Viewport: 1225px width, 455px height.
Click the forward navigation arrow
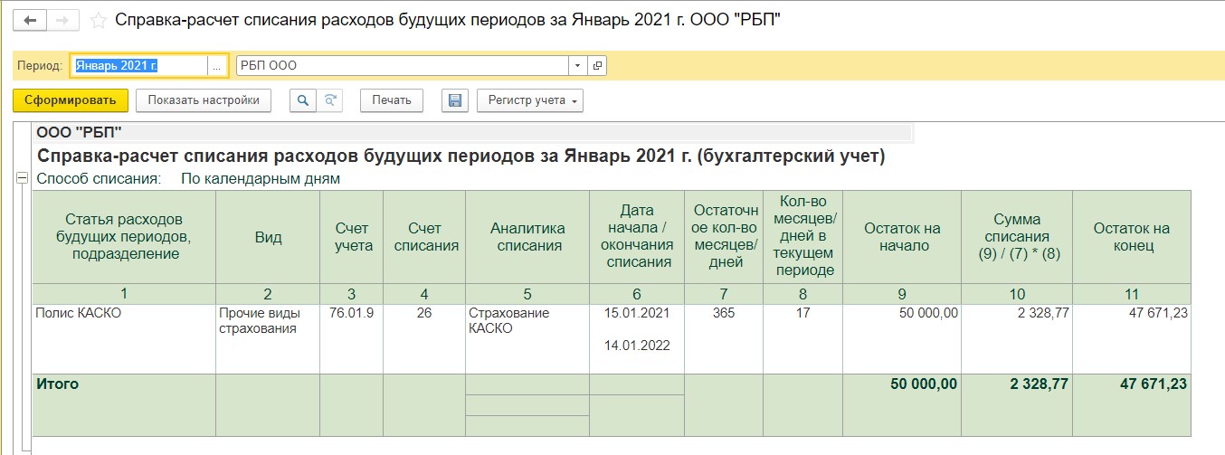coord(62,20)
